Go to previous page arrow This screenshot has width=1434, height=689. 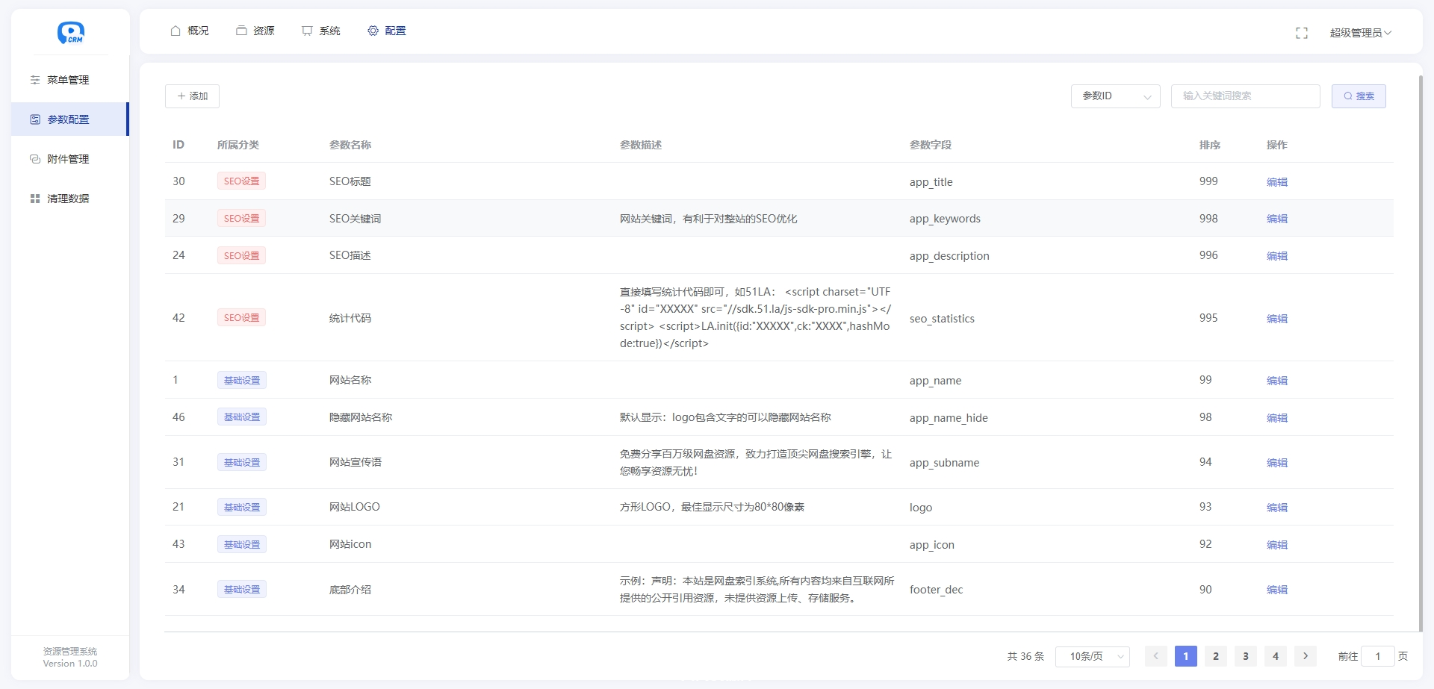(1155, 656)
